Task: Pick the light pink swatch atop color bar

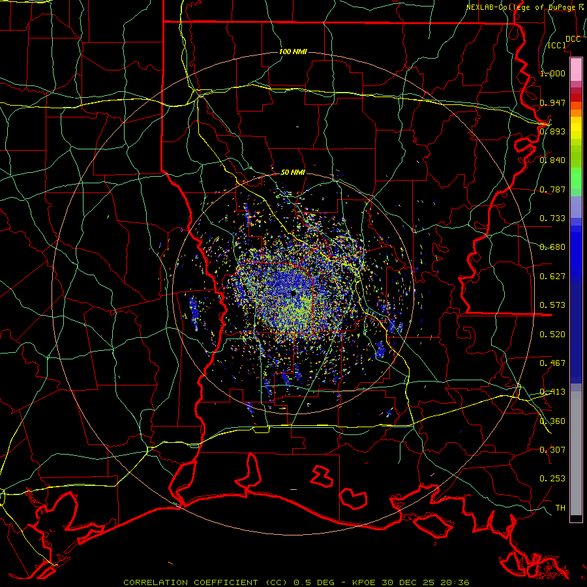Action: pos(576,70)
